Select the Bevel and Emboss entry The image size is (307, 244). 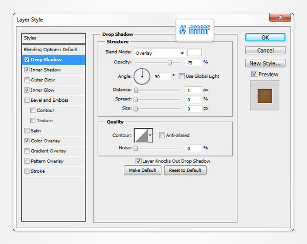click(49, 100)
